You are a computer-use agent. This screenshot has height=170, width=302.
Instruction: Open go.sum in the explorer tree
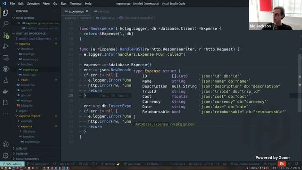pyautogui.click(x=26, y=95)
